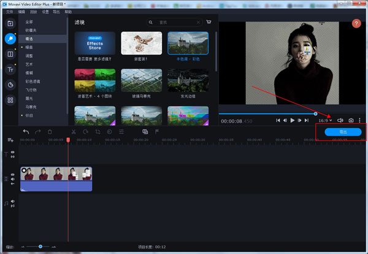Click the scissors split tool
This screenshot has height=254, width=368.
pos(73,131)
